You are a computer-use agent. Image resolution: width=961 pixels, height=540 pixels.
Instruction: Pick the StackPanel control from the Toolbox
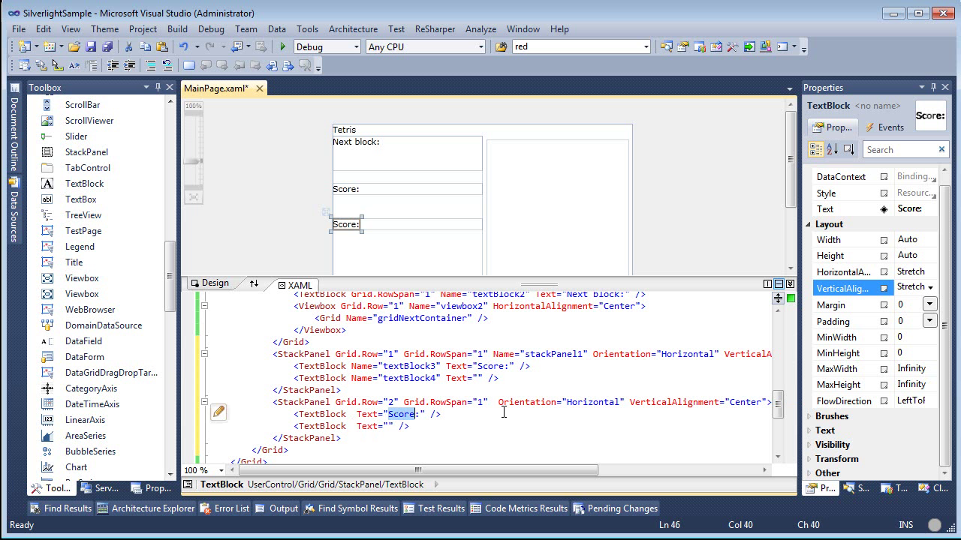pos(86,152)
